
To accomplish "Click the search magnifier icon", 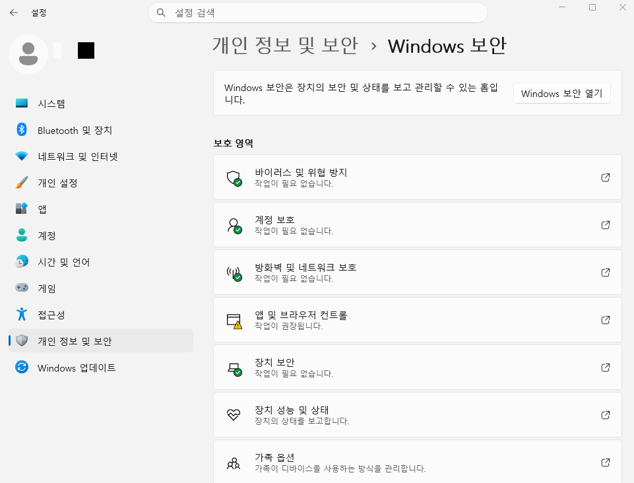I will point(161,13).
